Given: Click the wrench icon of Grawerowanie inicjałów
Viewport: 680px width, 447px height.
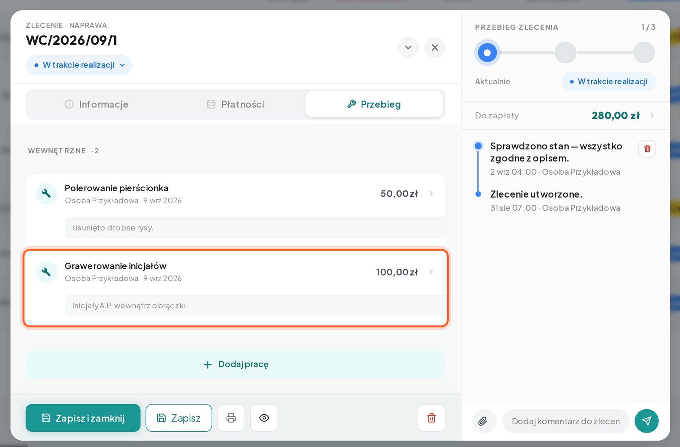Looking at the screenshot, I should [46, 272].
